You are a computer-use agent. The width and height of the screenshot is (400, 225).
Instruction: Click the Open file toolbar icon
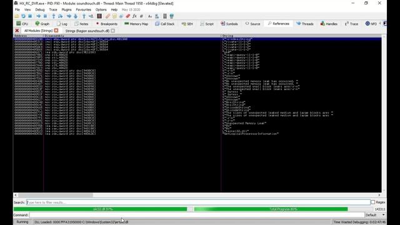[x=17, y=16]
